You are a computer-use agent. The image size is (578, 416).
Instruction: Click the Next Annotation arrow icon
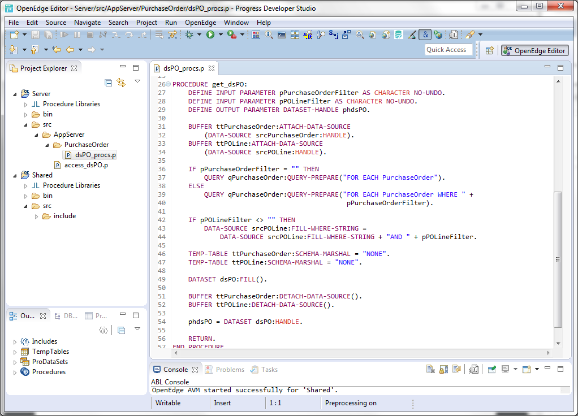13,49
